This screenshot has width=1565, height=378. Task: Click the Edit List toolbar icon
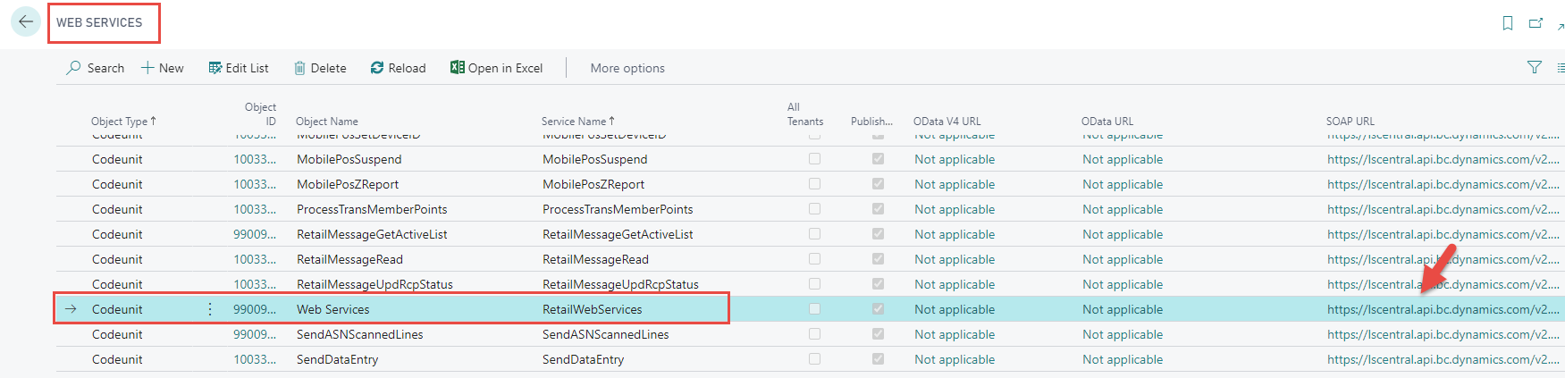215,68
